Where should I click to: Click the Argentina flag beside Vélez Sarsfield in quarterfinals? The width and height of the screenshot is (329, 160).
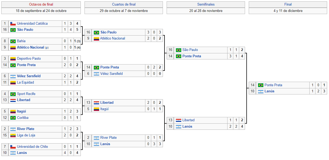pos(96,74)
